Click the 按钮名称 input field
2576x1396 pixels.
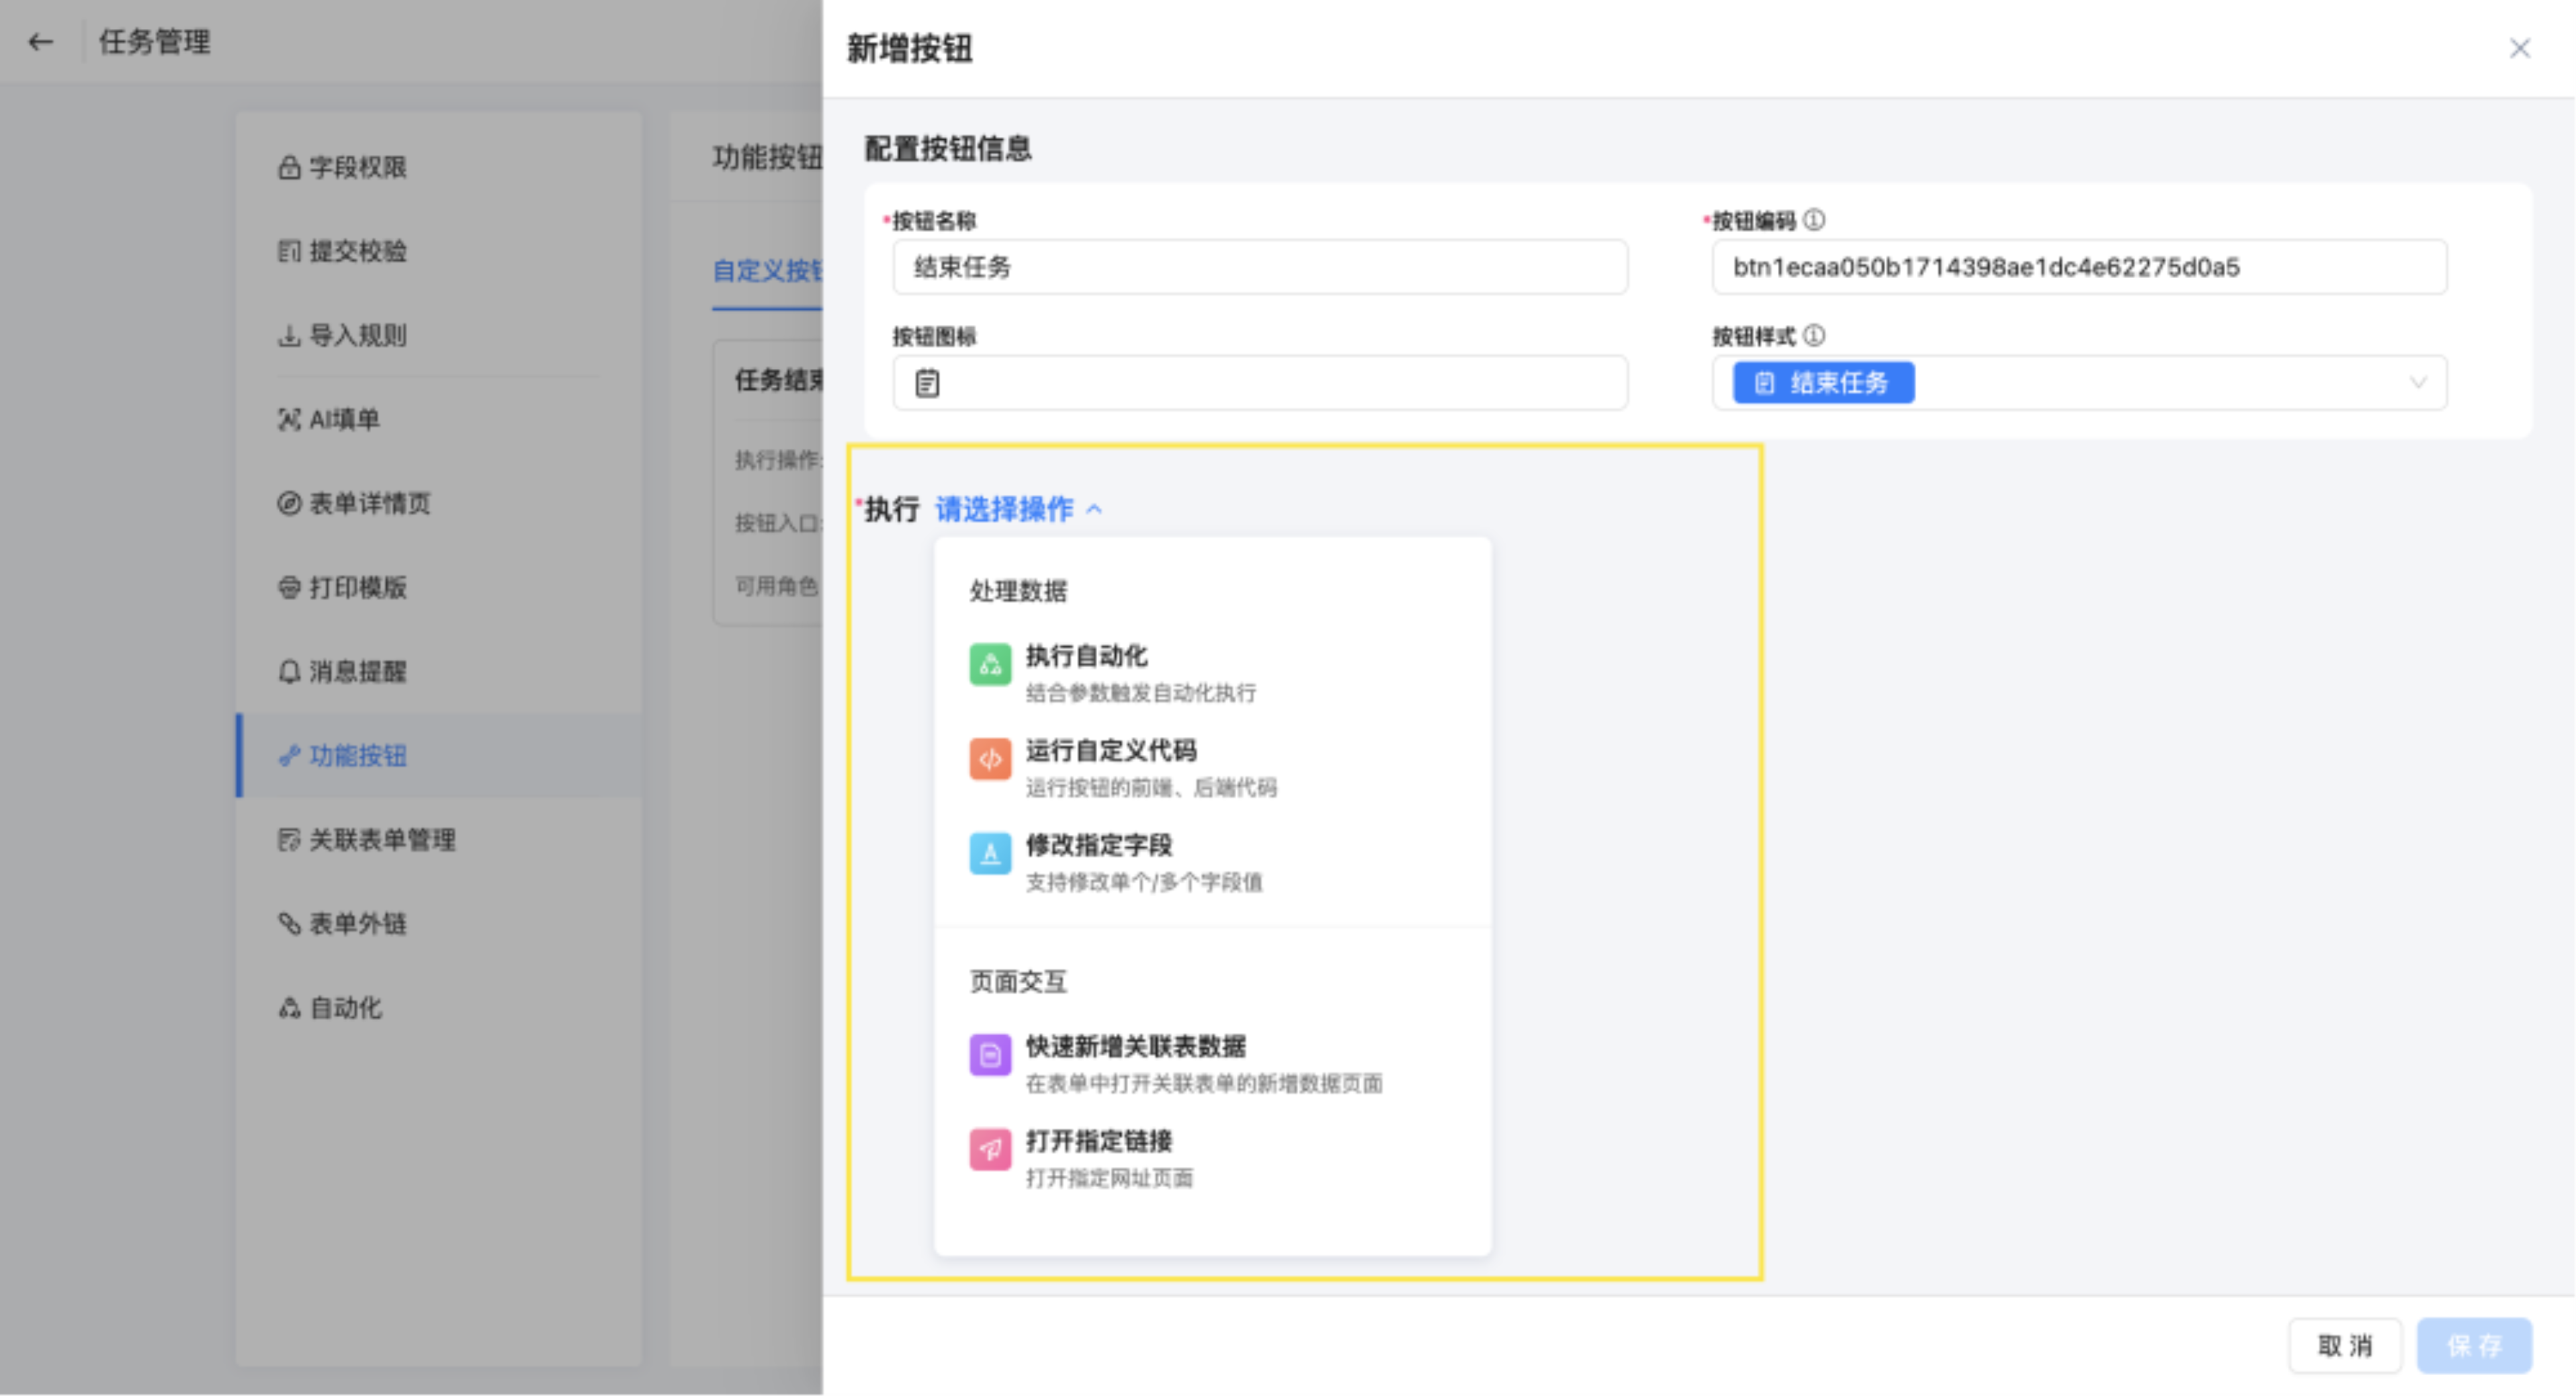pyautogui.click(x=1259, y=267)
